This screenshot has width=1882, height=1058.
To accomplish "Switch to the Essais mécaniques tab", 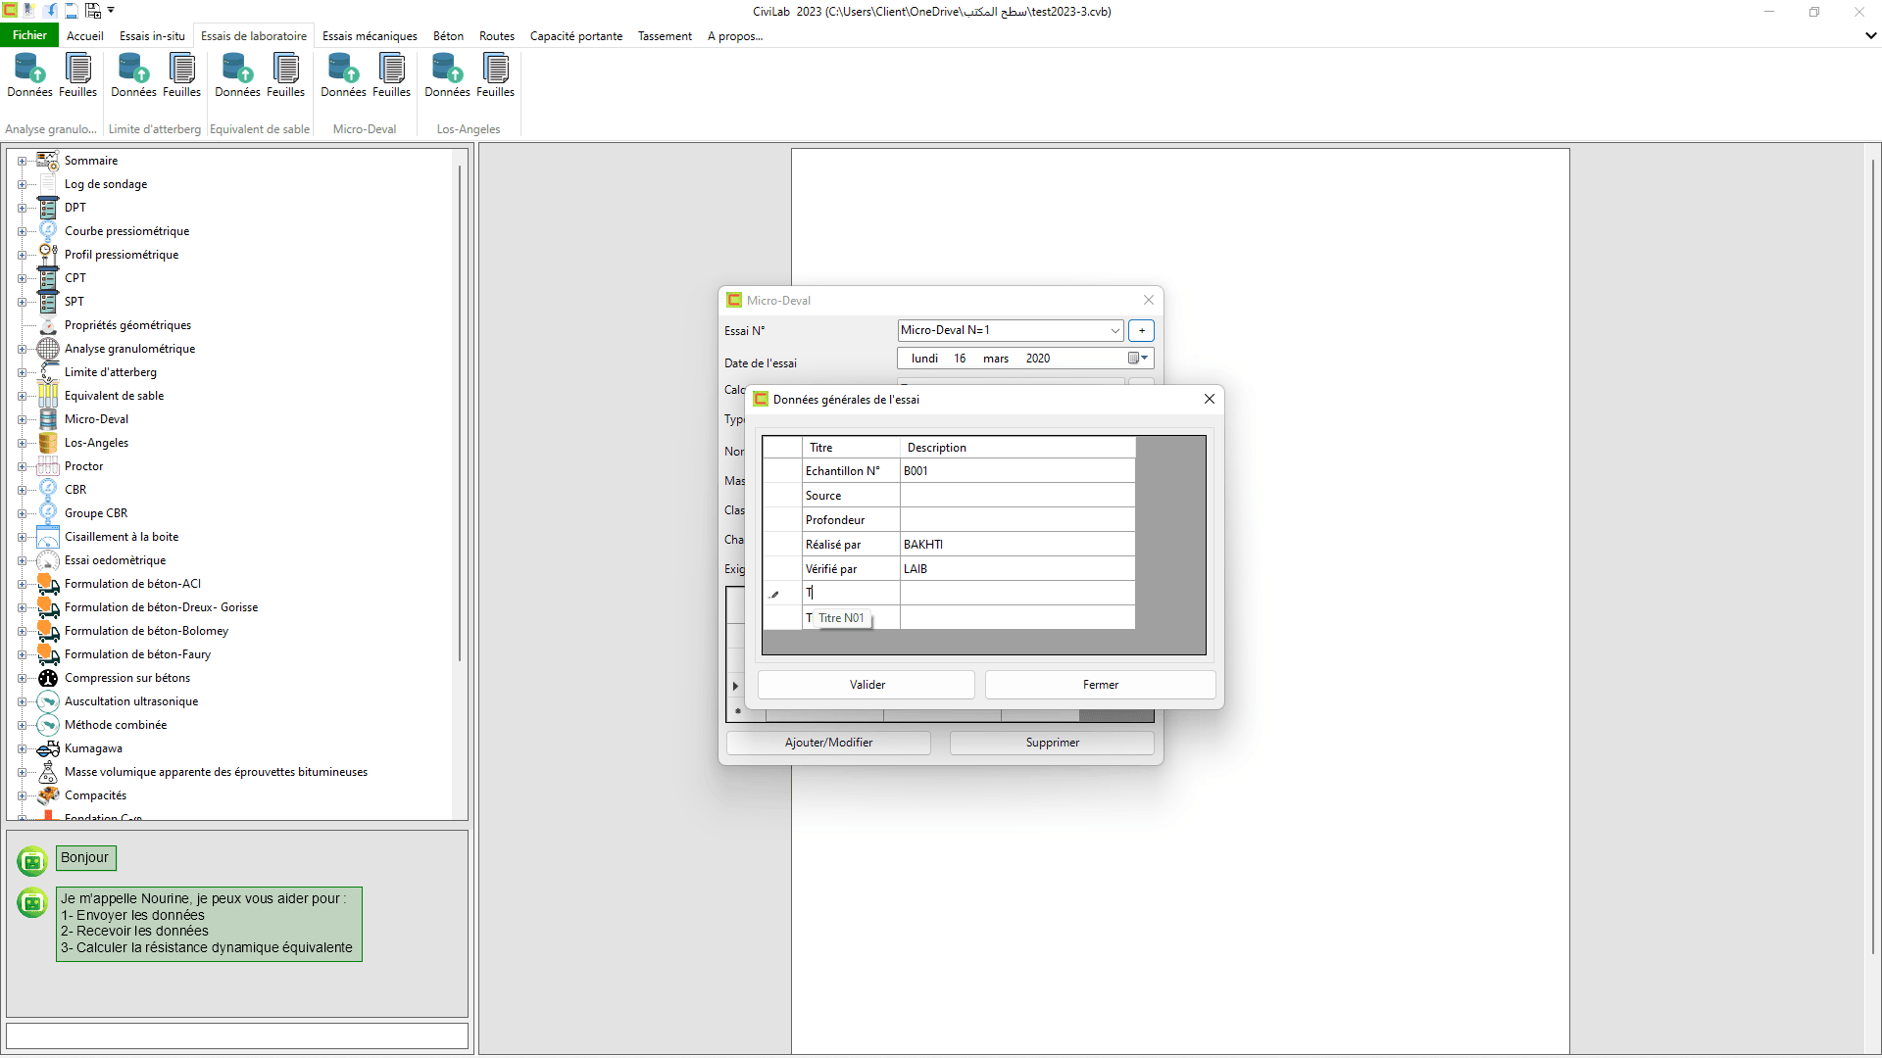I will 370,35.
